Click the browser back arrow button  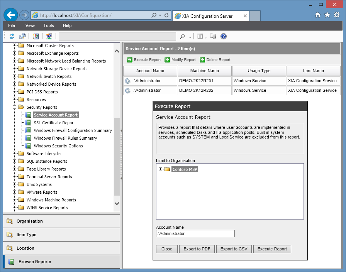click(x=11, y=15)
